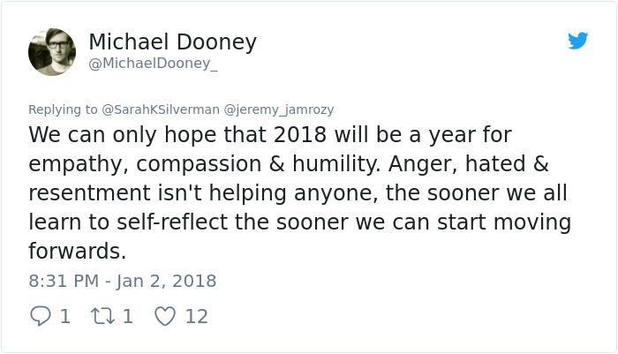Open Michael Dooney's profile picture
The image size is (618, 354).
coord(52,52)
